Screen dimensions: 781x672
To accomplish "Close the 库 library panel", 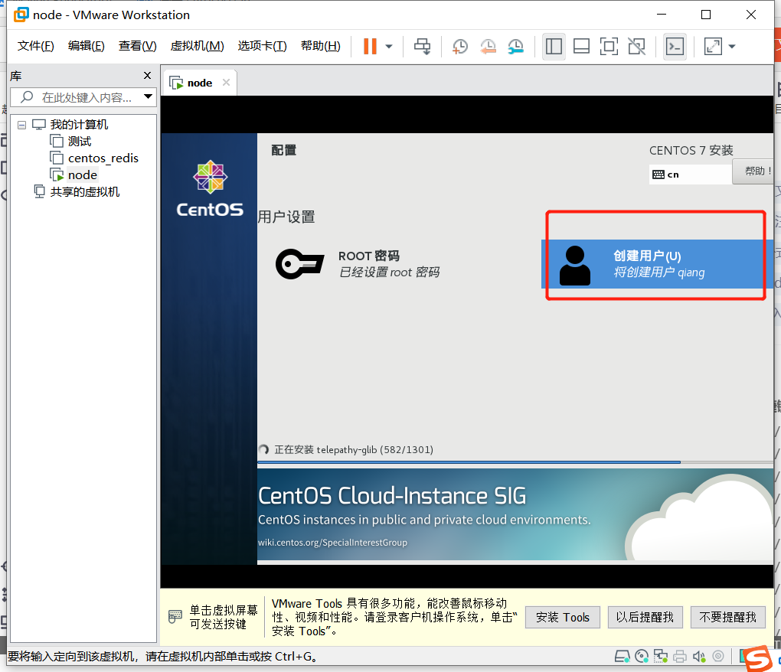I will 148,75.
